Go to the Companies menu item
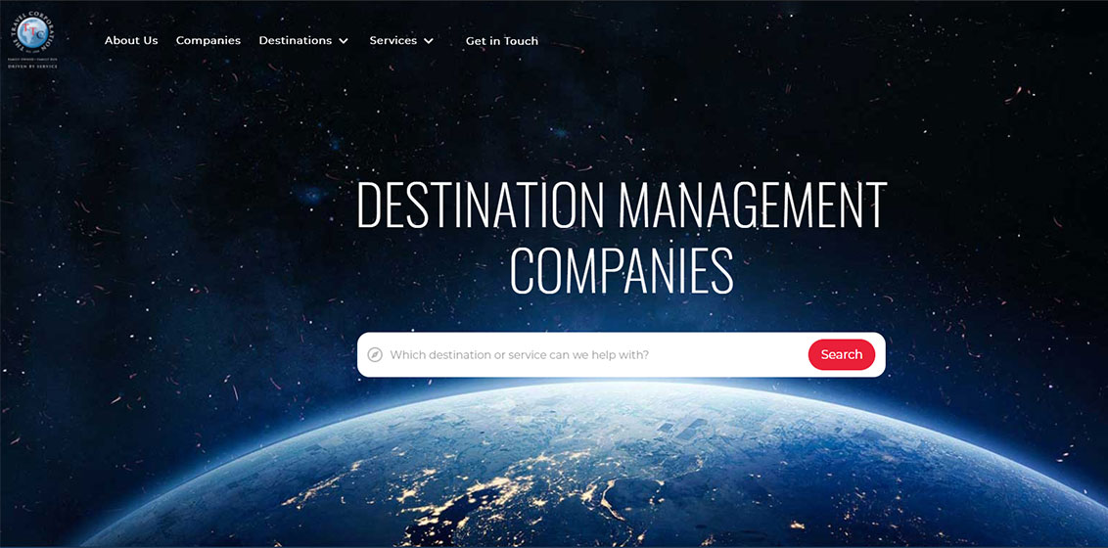 pos(208,41)
